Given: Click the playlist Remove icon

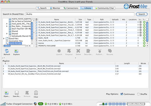Looking at the screenshot, I should (27, 93).
